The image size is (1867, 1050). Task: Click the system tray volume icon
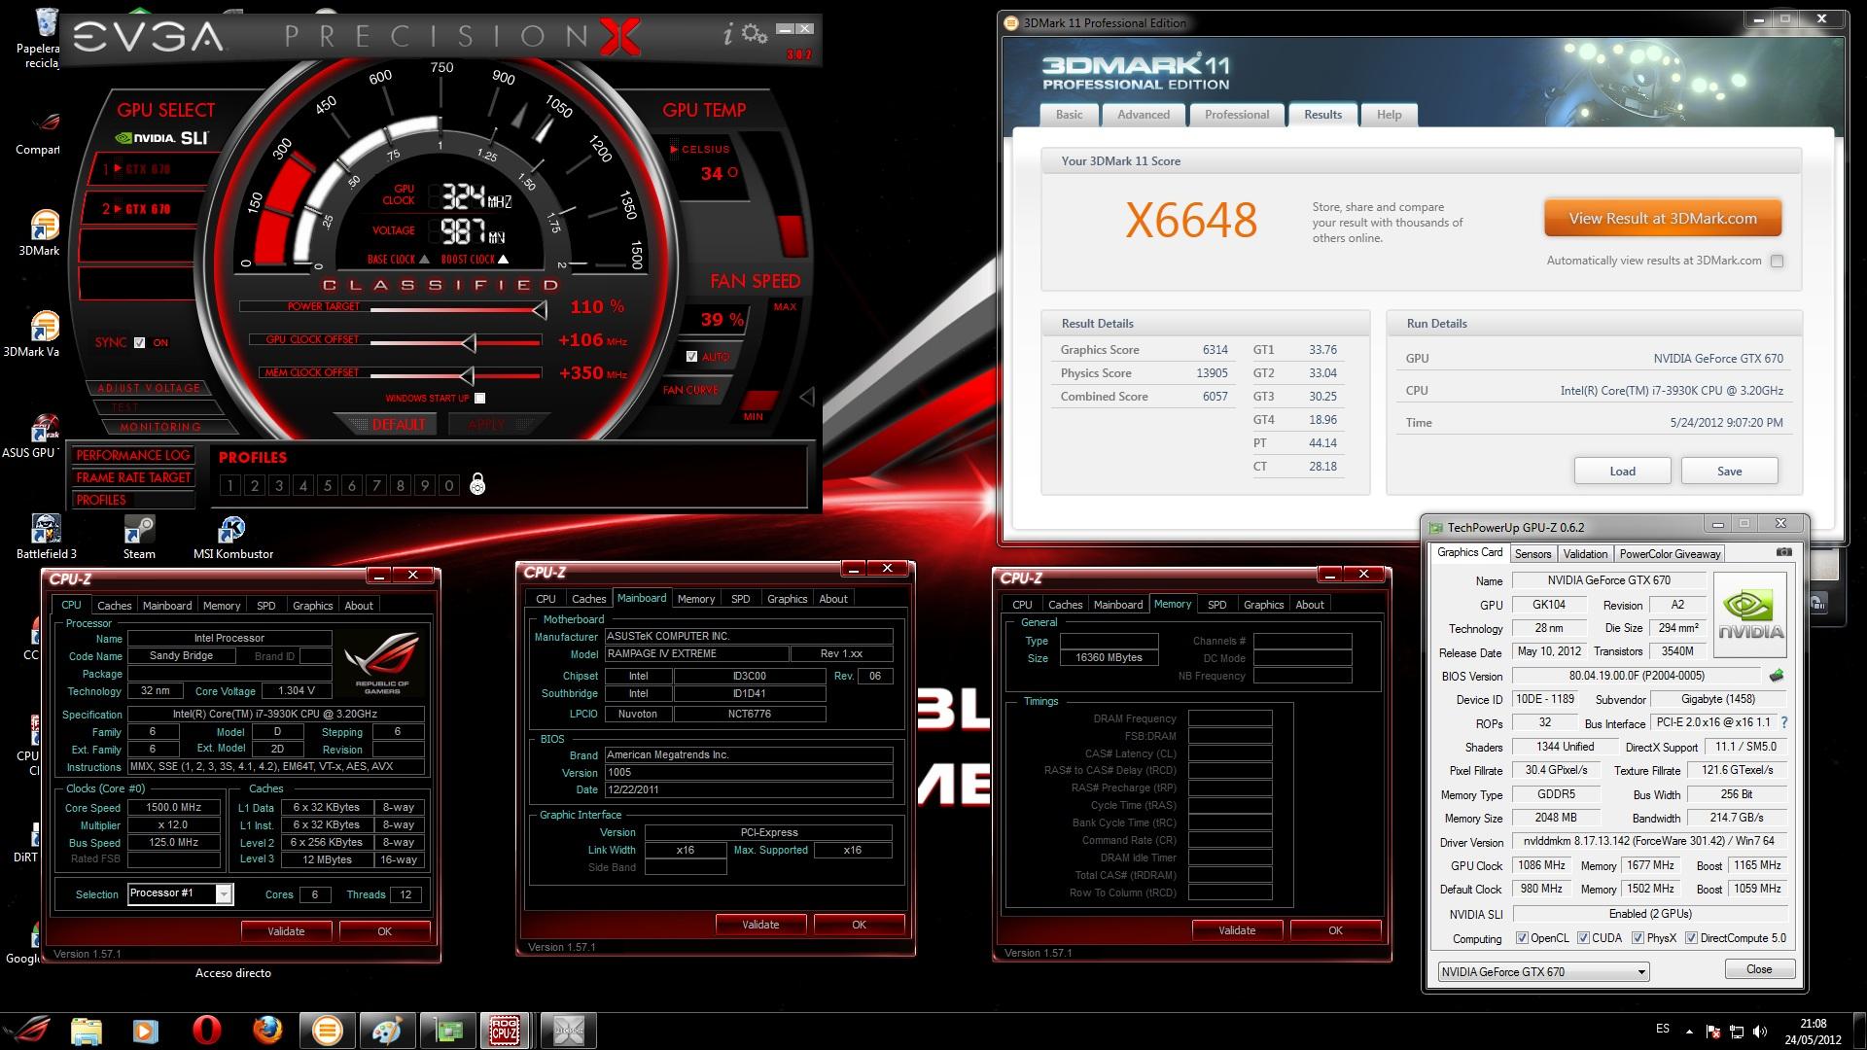click(1761, 1031)
